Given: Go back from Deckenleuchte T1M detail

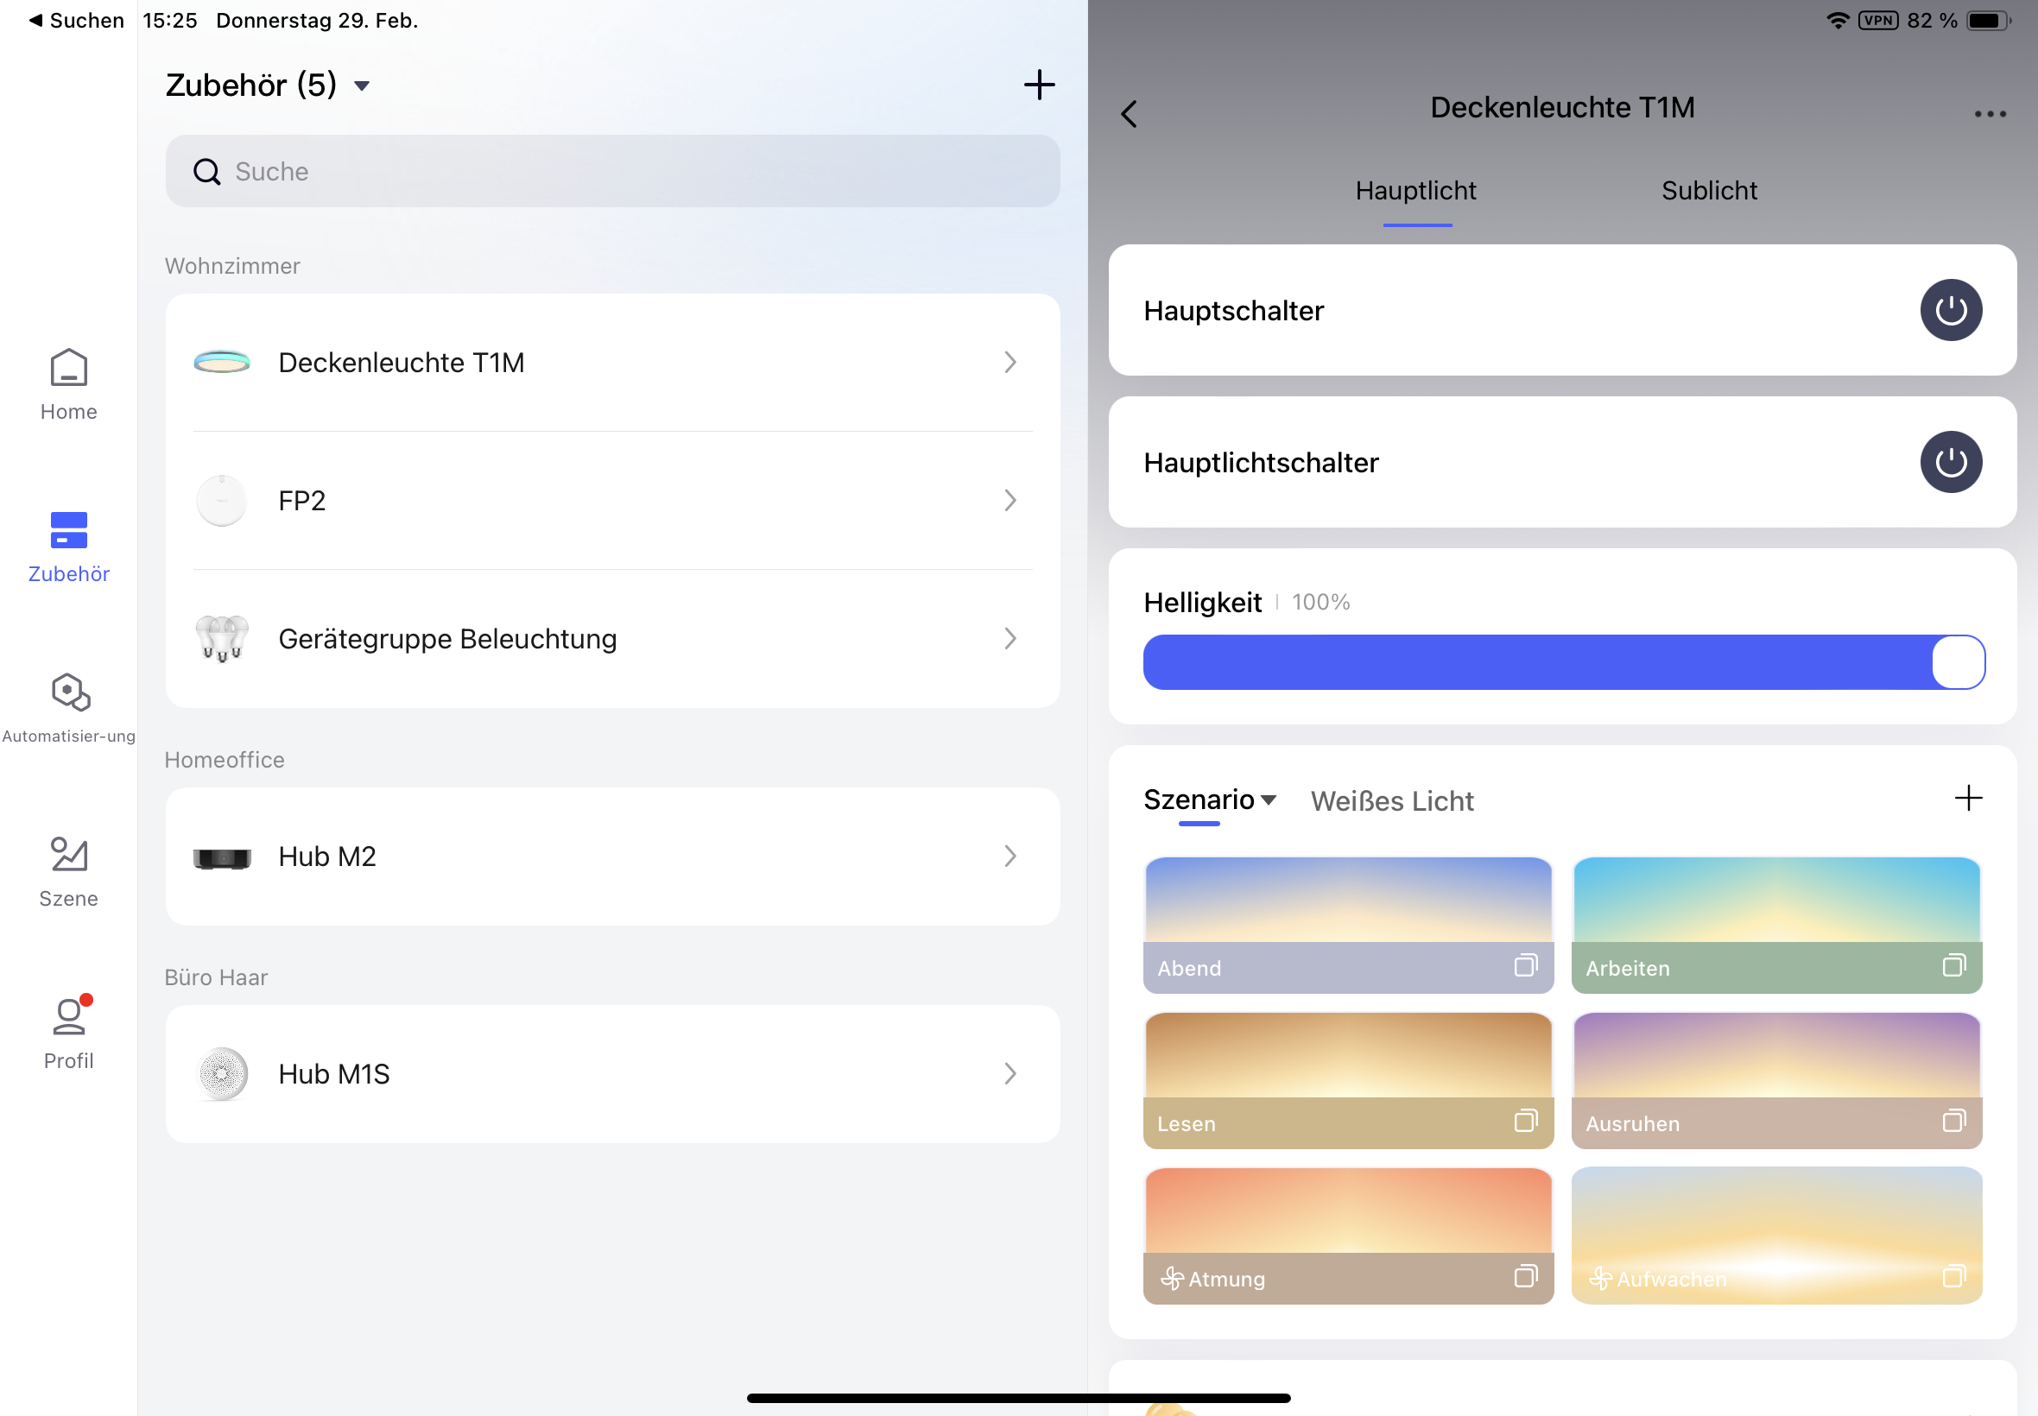Looking at the screenshot, I should pos(1129,114).
